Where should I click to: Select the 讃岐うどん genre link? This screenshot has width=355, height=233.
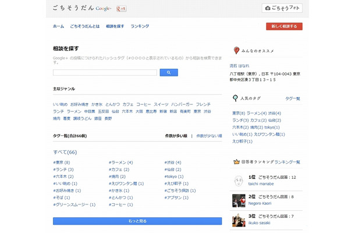pyautogui.click(x=82, y=119)
